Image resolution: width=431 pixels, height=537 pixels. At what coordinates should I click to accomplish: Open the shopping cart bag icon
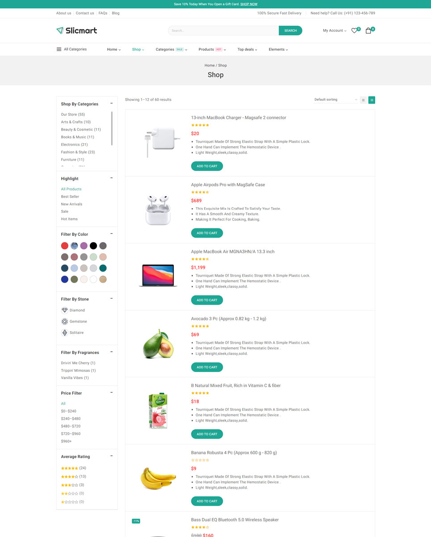(x=368, y=31)
